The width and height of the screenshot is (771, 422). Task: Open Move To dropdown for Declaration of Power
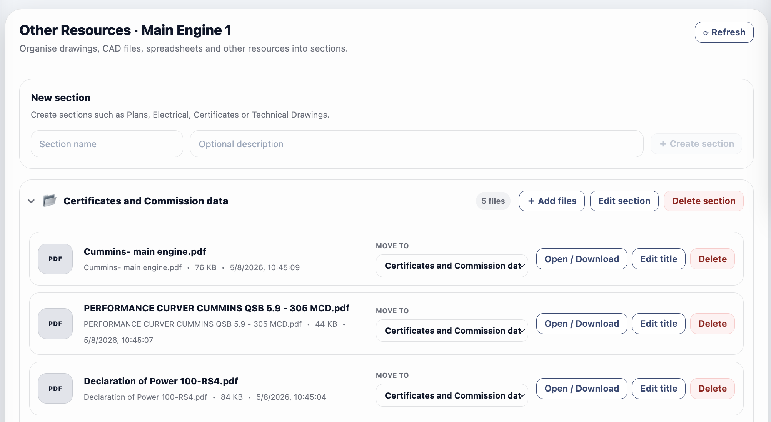click(452, 395)
